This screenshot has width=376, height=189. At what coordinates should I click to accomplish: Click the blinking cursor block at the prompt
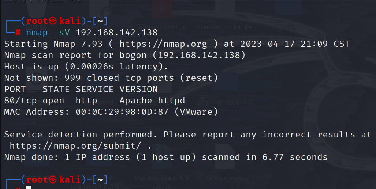click(x=29, y=187)
